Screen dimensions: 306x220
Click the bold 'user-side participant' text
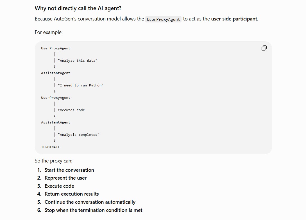(234, 19)
